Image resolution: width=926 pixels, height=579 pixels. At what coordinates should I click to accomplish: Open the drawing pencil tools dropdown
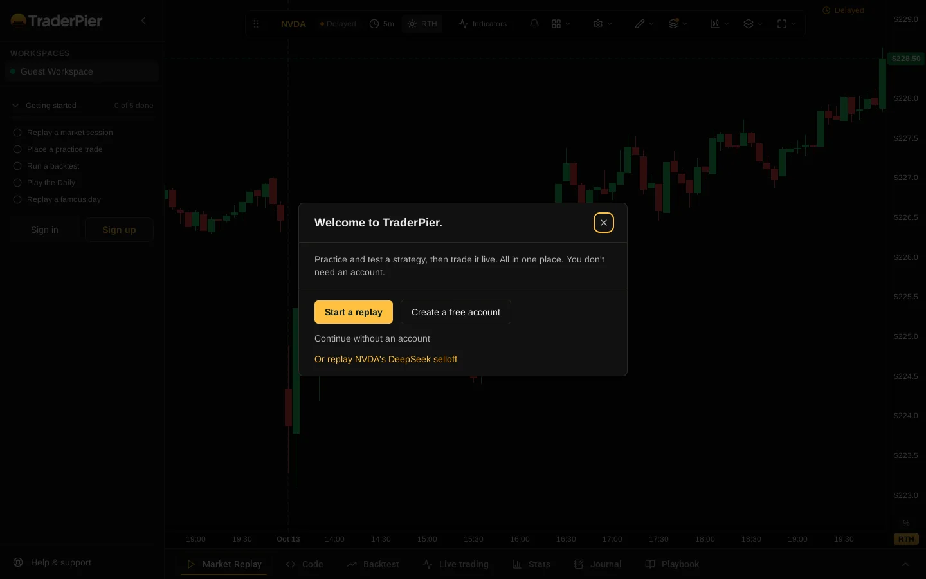[x=644, y=24]
